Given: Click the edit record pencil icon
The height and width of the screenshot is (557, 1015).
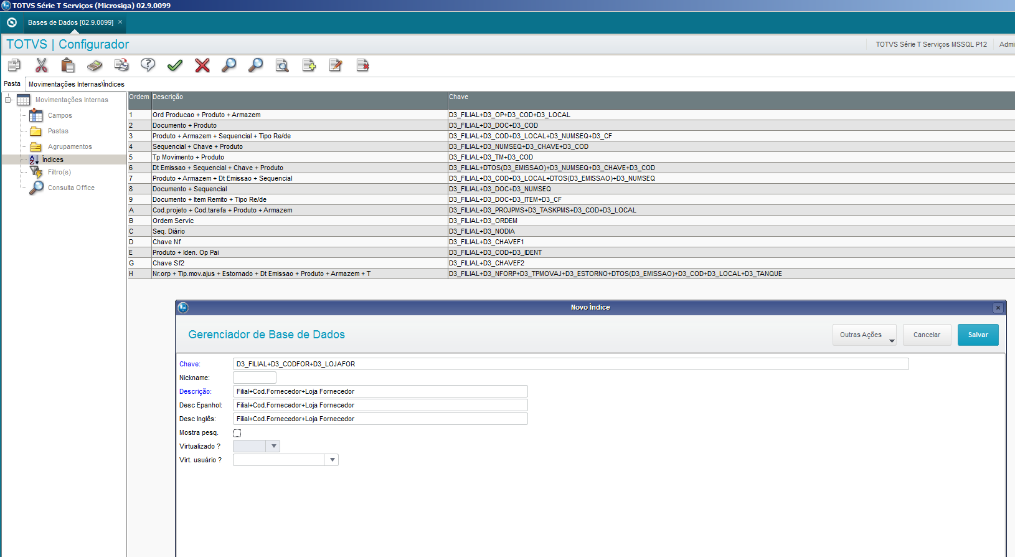Looking at the screenshot, I should [x=336, y=65].
